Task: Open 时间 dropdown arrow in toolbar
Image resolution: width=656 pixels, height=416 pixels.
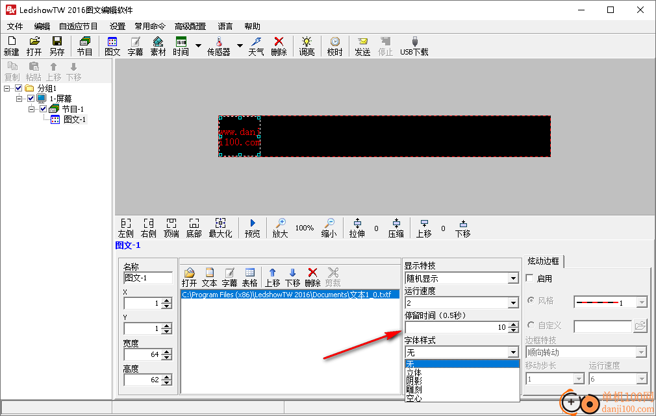Action: pos(198,45)
